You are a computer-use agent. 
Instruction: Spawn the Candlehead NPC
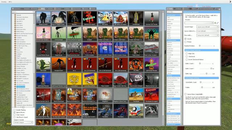click(x=136, y=18)
